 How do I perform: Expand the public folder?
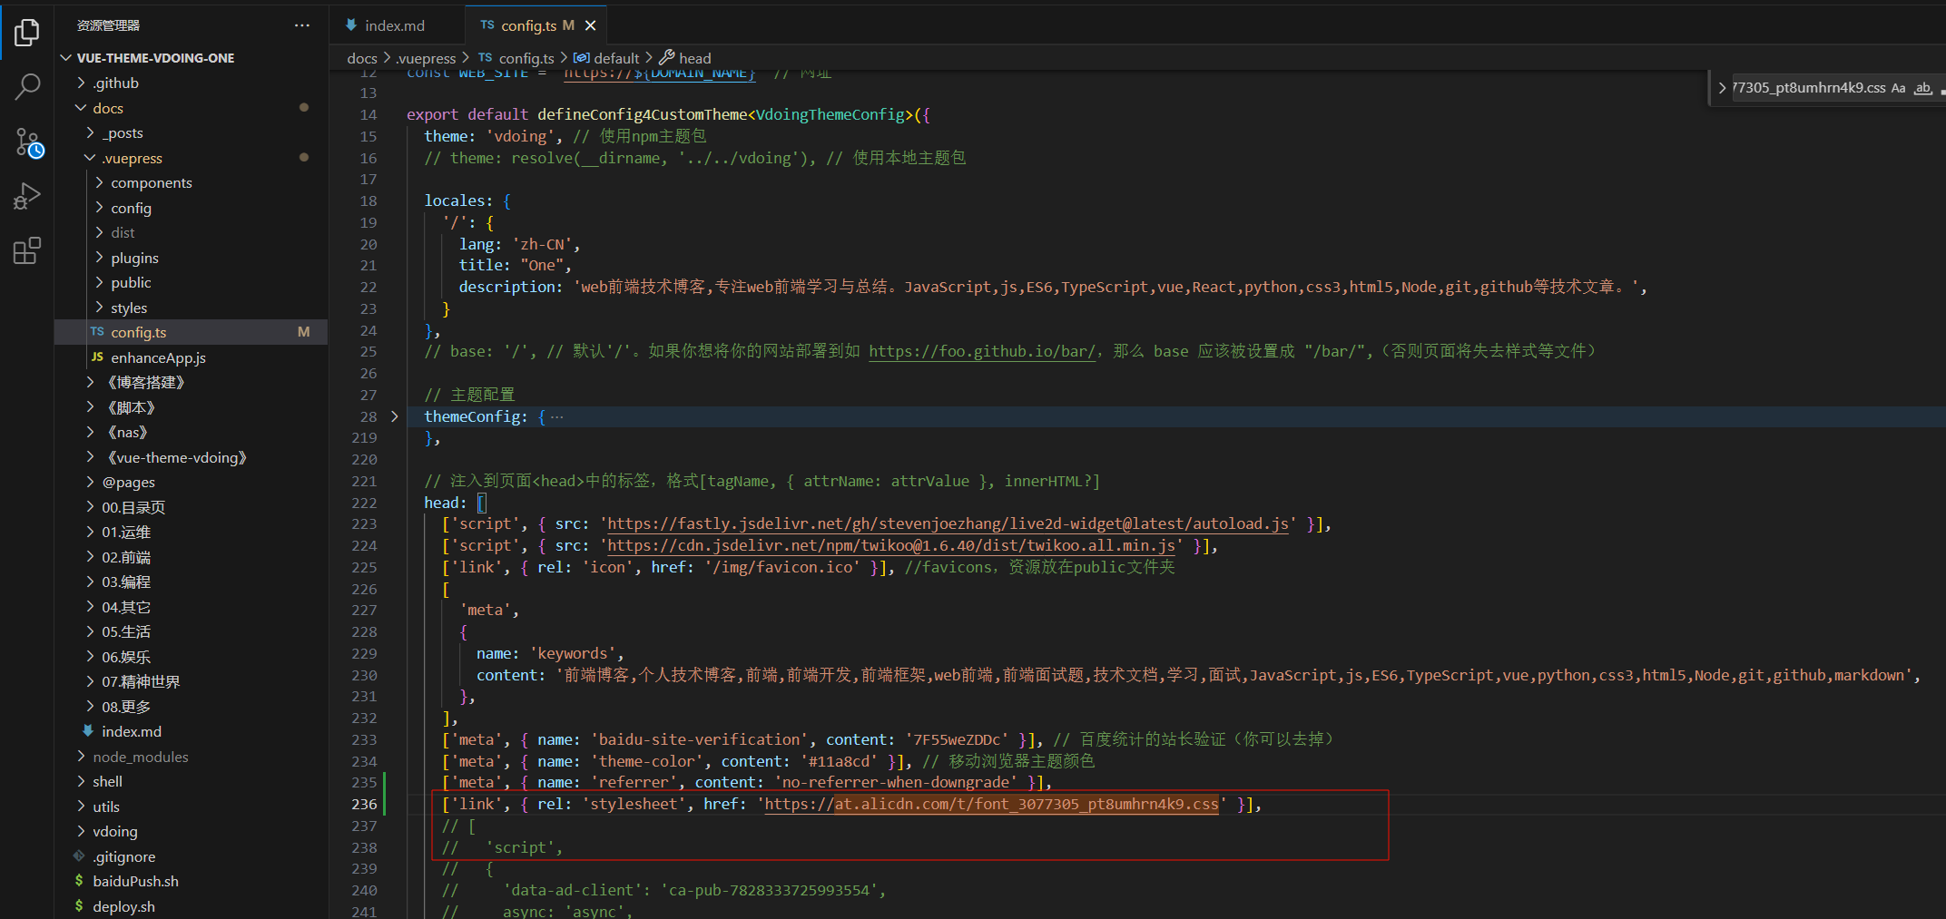click(x=99, y=282)
